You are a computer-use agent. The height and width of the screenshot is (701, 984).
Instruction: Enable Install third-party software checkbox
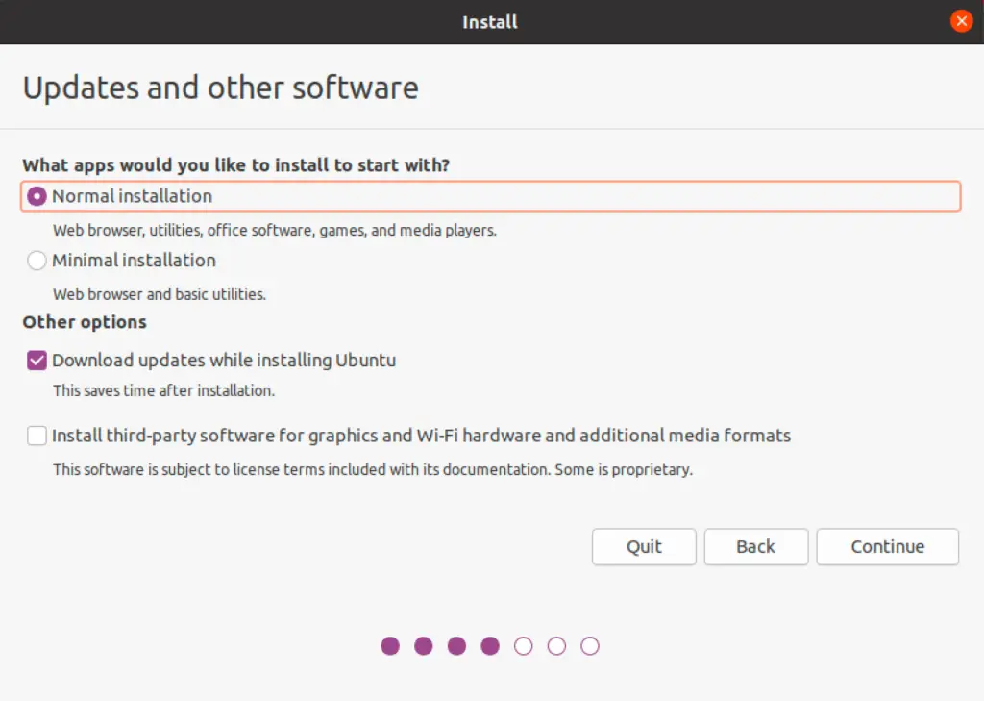(37, 436)
